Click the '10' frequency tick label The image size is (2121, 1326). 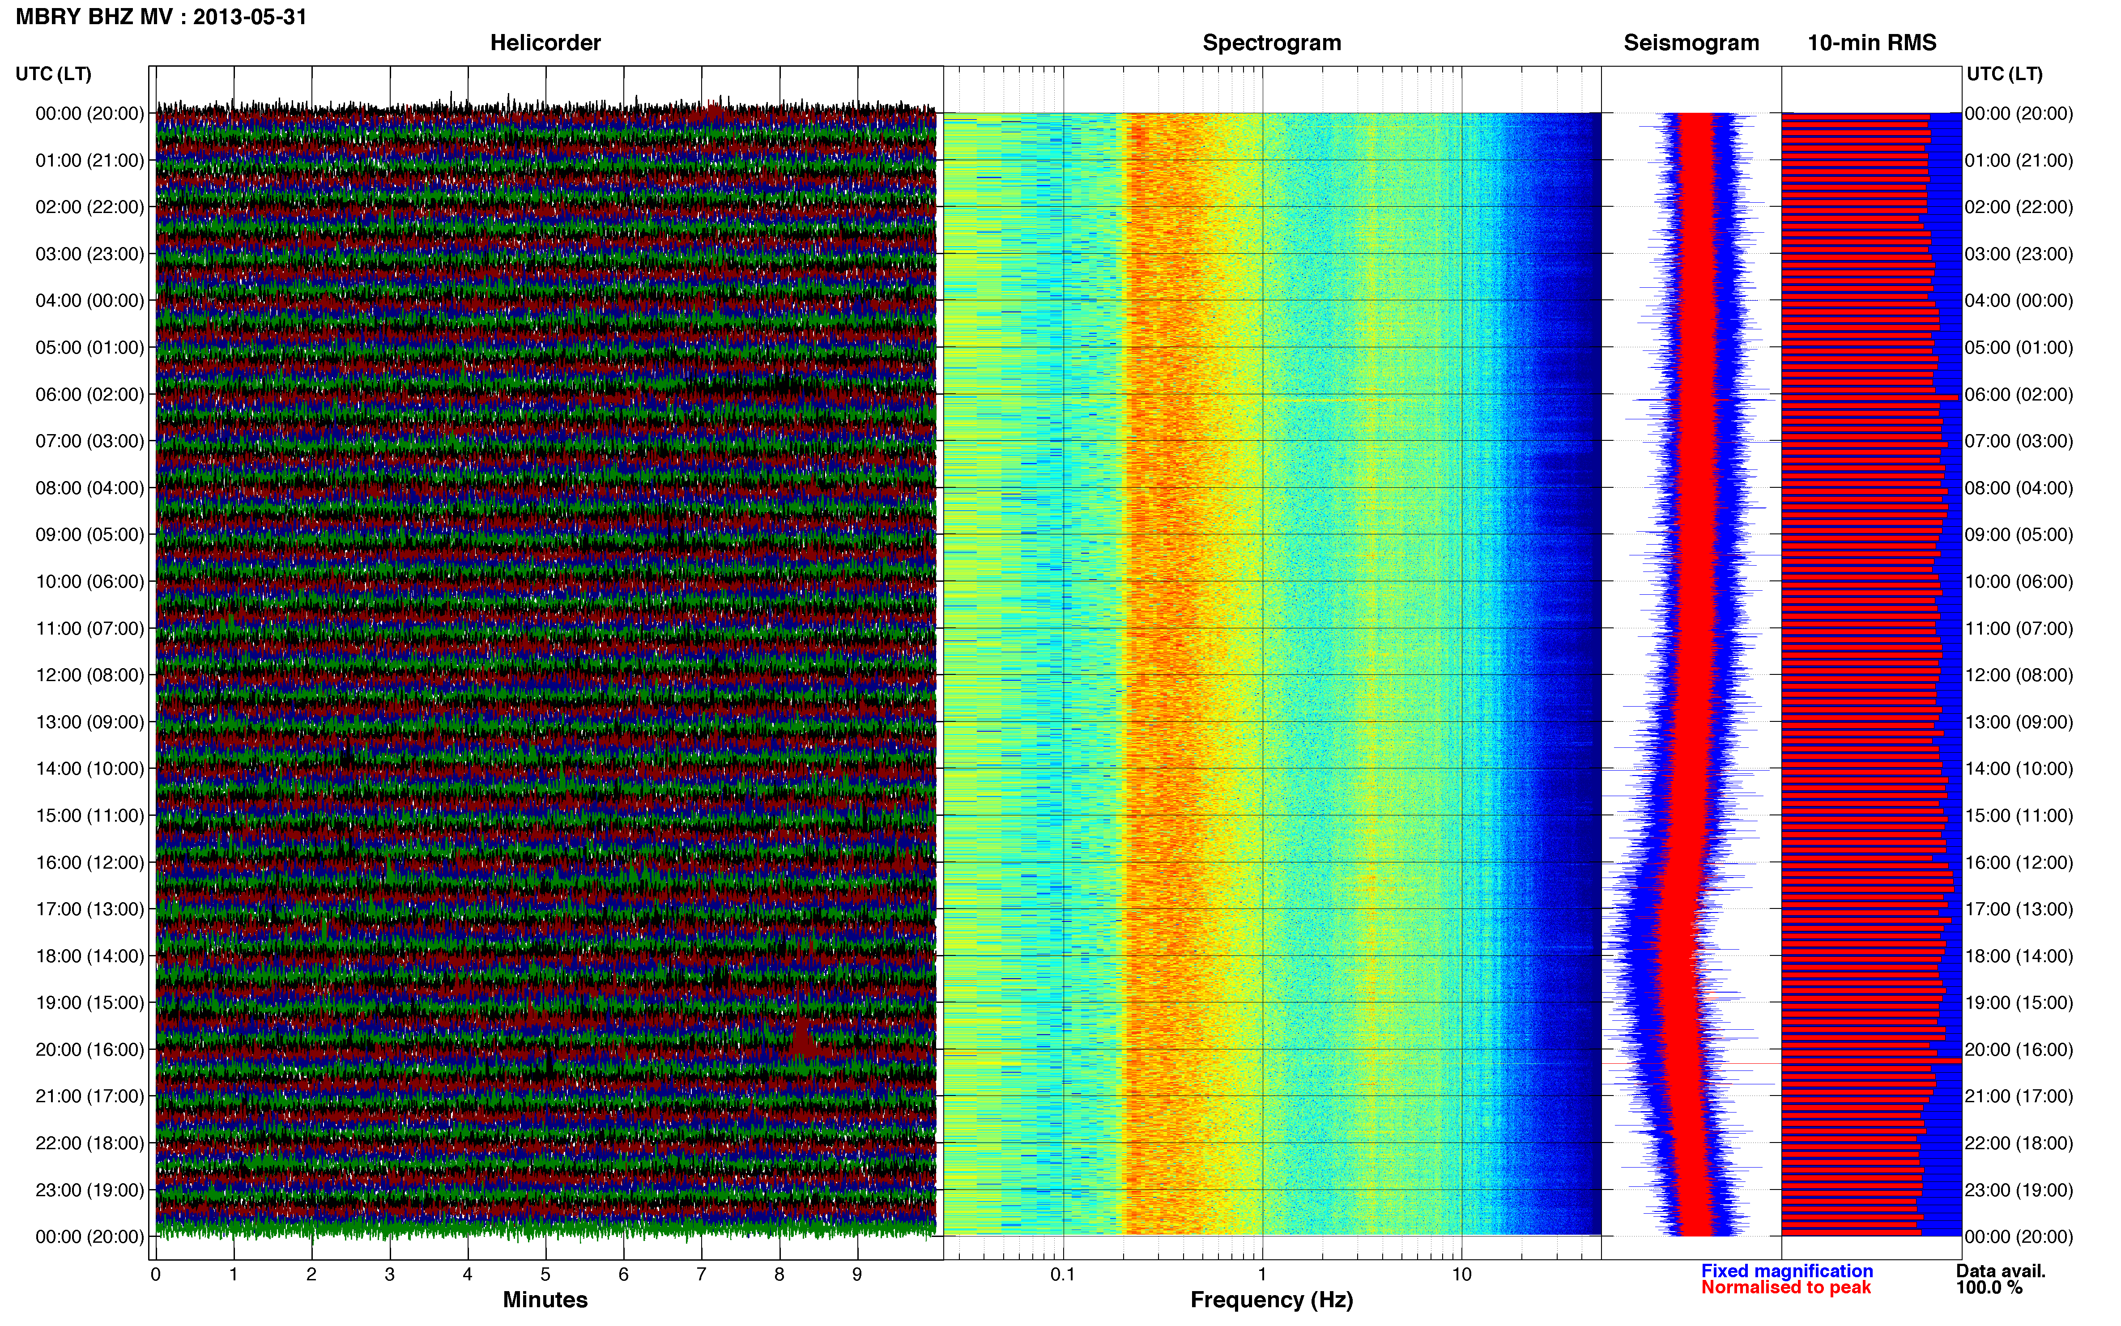(x=1461, y=1275)
